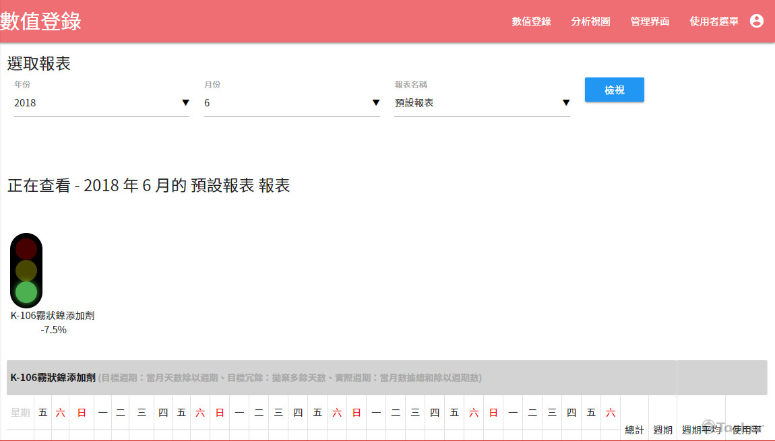Click the lit green light on the indicator
This screenshot has width=775, height=441.
tap(26, 291)
